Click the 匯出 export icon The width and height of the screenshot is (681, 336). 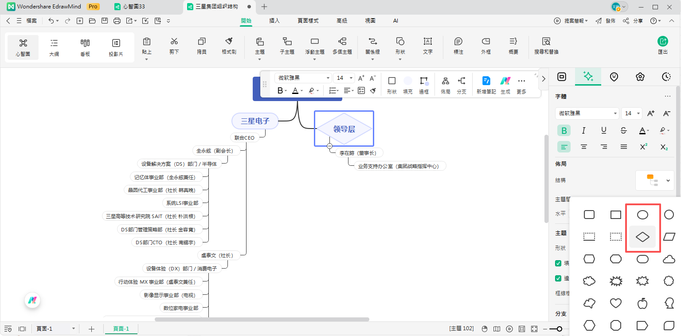click(x=662, y=44)
